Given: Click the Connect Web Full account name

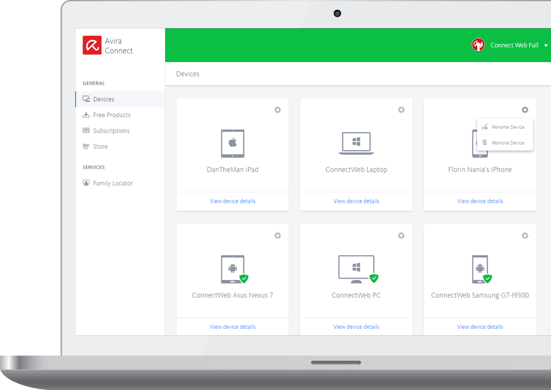Looking at the screenshot, I should point(515,45).
